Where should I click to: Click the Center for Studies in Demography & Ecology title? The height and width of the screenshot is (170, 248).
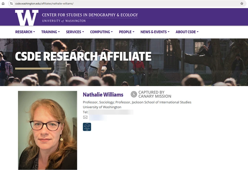tap(90, 15)
